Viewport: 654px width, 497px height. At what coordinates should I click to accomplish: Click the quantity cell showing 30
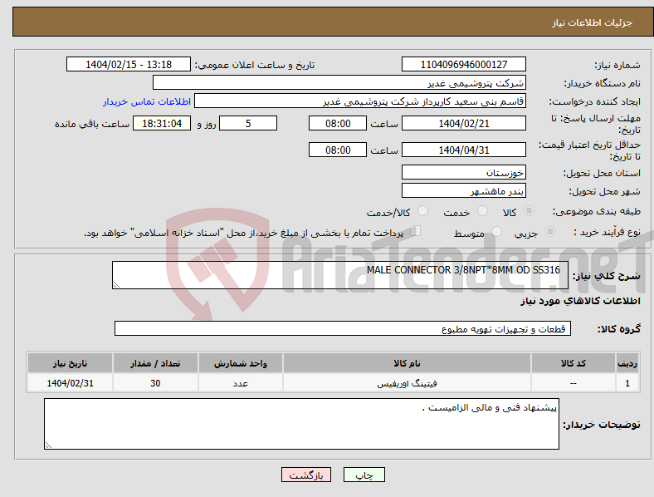(155, 383)
